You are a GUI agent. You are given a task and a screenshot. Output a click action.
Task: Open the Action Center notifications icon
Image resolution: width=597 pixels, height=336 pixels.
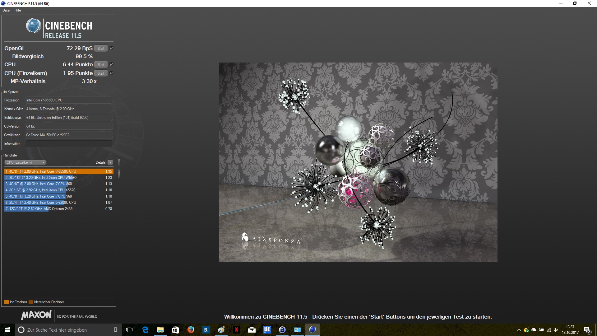tap(587, 330)
